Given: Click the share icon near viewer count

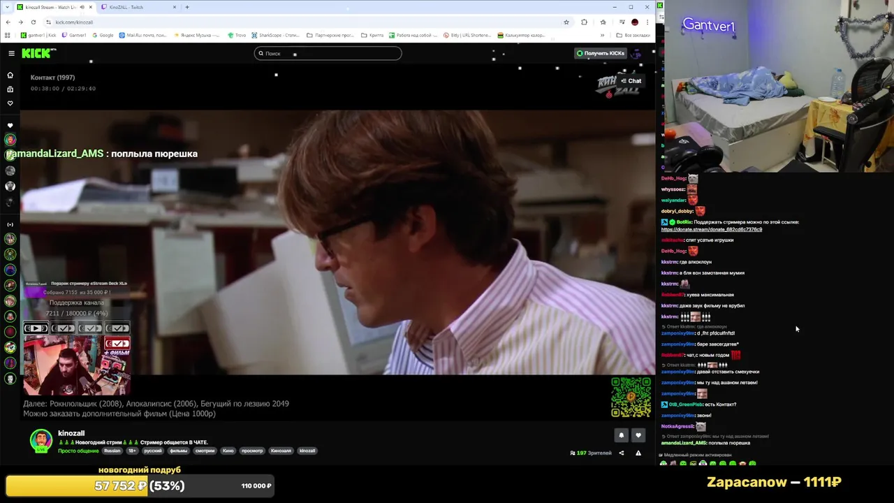Looking at the screenshot, I should click(621, 453).
